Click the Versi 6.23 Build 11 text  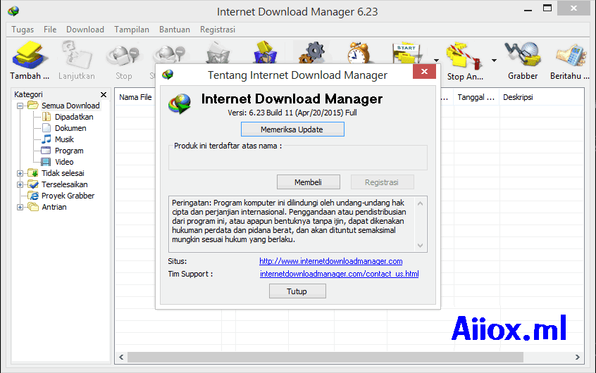click(292, 113)
